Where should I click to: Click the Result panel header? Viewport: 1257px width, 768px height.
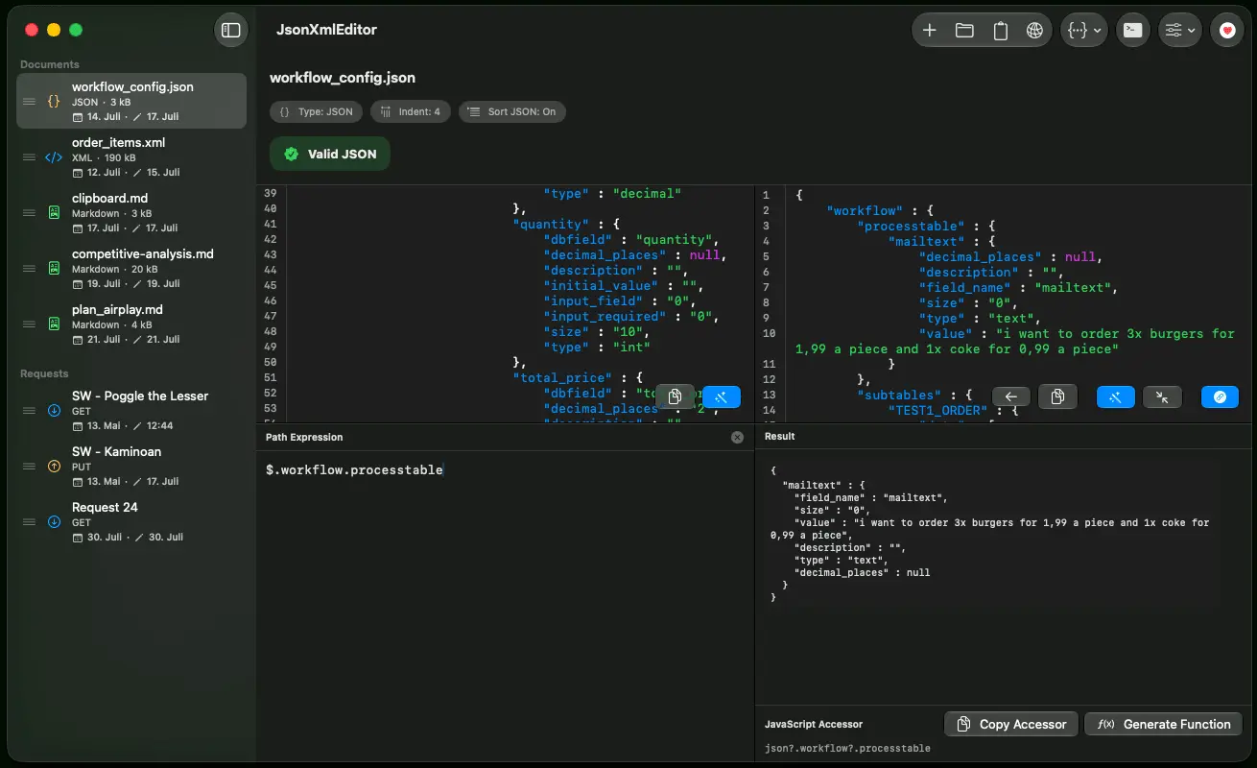pyautogui.click(x=780, y=436)
